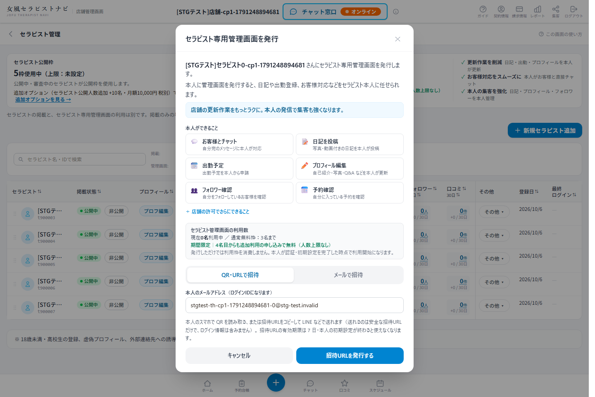The image size is (595, 397).
Task: Click 新規セラピスト追加 button
Action: coord(545,130)
